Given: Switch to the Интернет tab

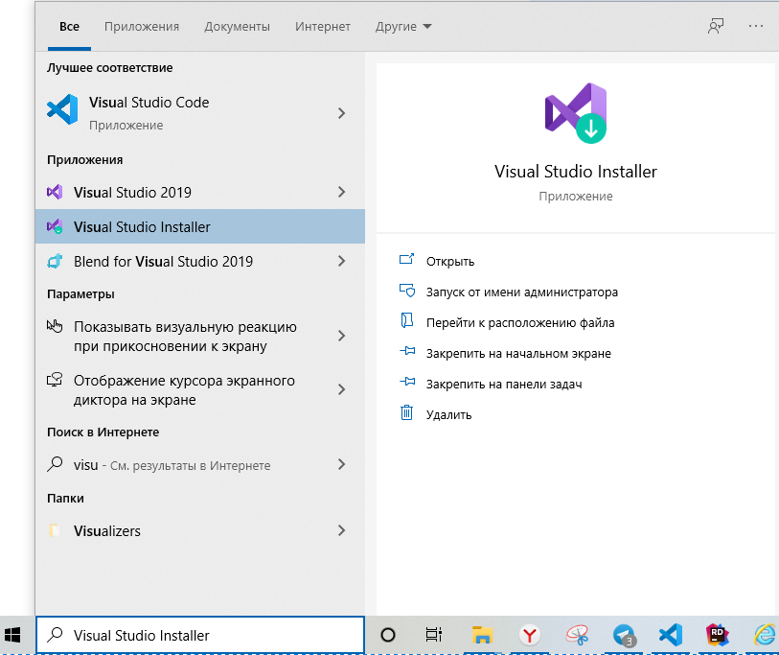Looking at the screenshot, I should point(323,26).
